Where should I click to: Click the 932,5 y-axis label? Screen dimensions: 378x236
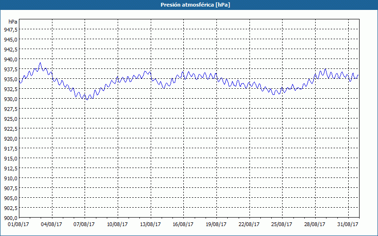(10, 89)
